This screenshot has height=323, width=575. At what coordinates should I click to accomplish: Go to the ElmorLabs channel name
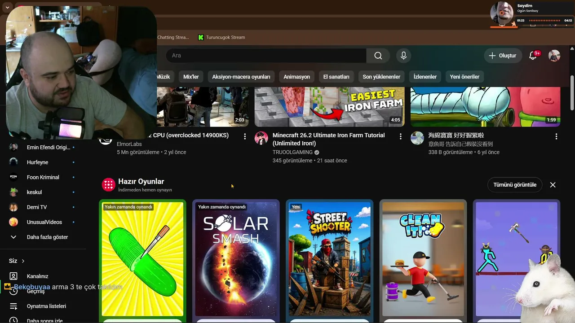pyautogui.click(x=129, y=144)
